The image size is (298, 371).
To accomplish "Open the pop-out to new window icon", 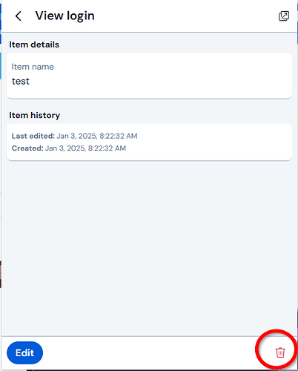I will [284, 16].
